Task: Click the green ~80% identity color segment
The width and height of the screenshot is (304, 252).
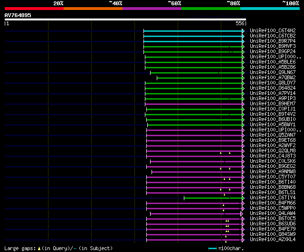Action: 211,9
